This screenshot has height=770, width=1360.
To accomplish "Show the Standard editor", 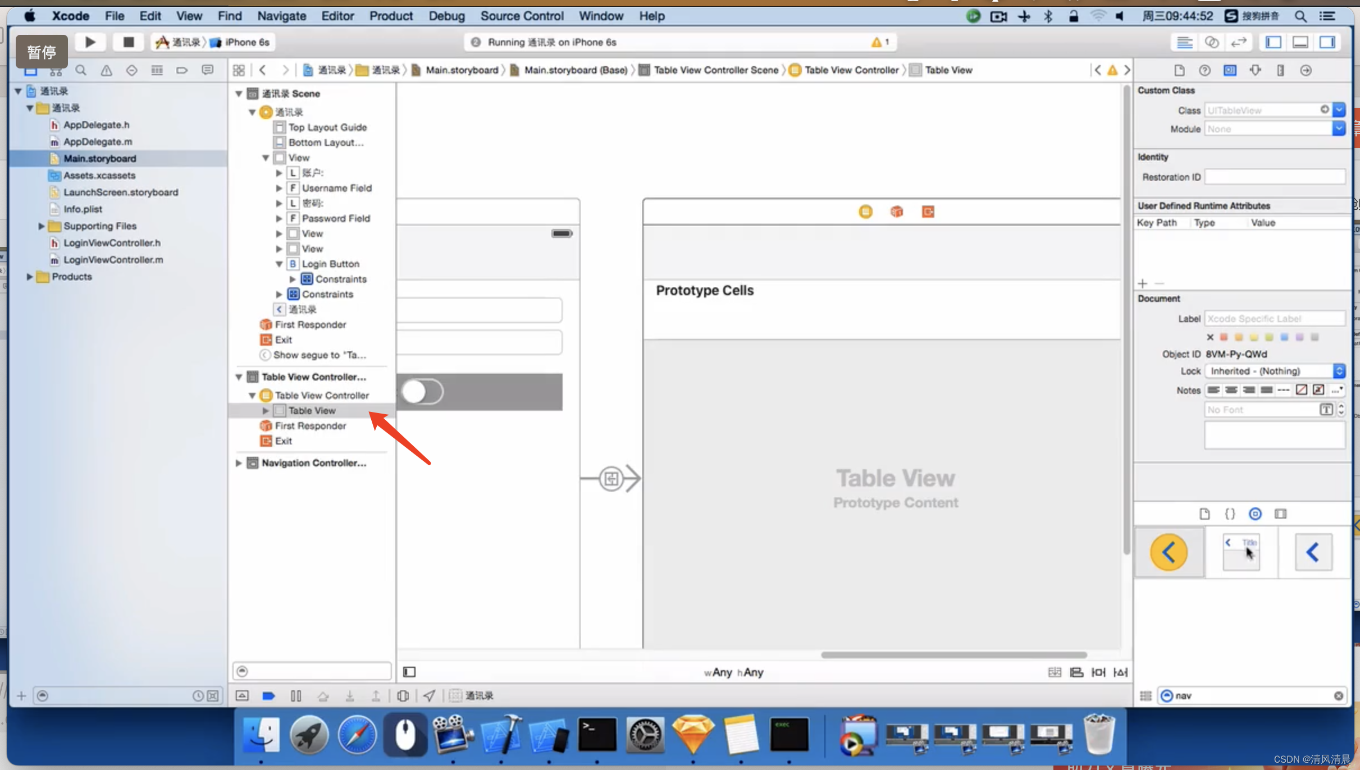I will (x=1184, y=42).
